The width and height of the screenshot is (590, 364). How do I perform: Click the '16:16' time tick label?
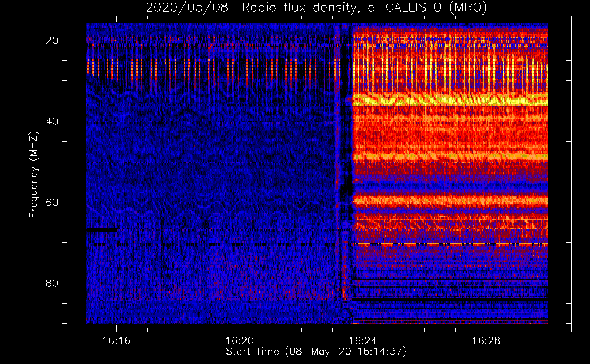[116, 341]
